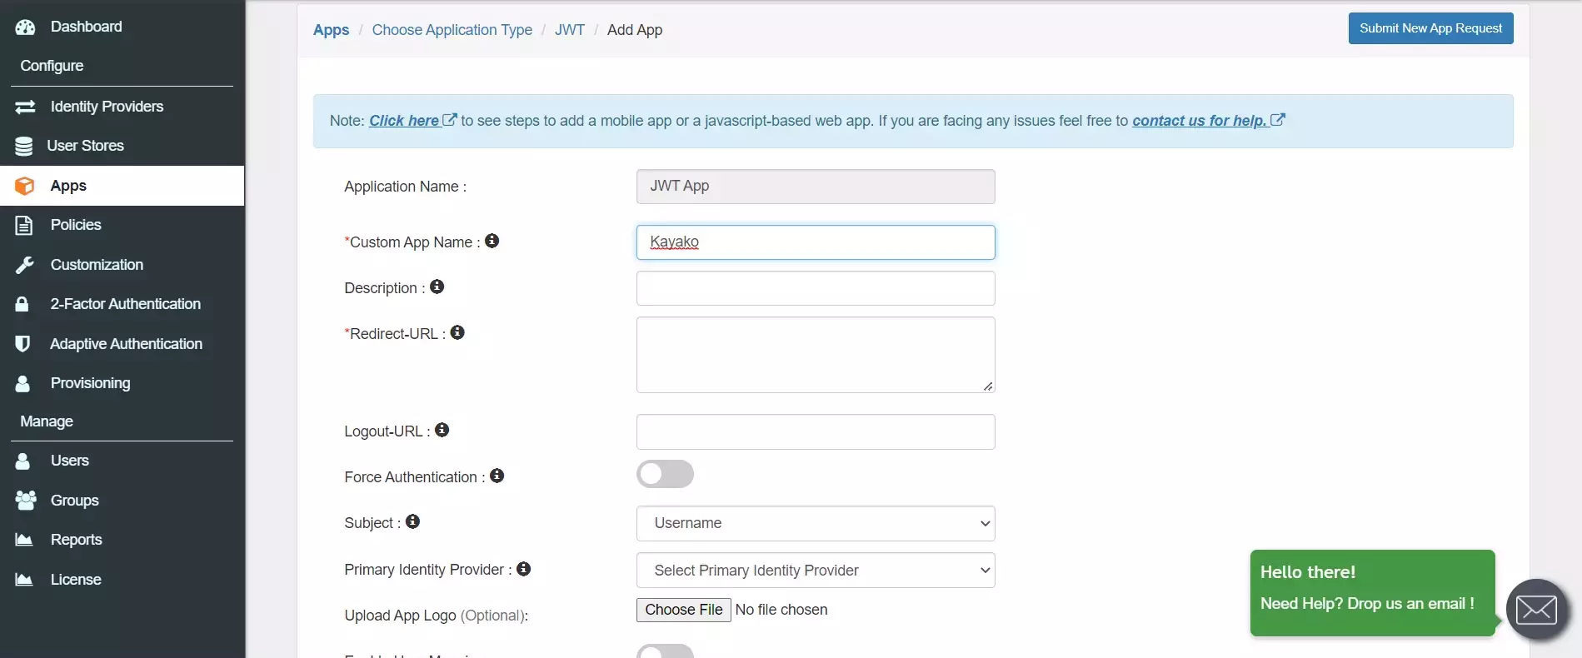Click info icon next to Description

(437, 287)
